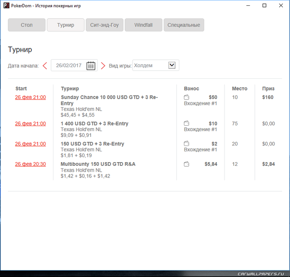Click 1 400 USD GTD + 3 Re-Entry title
The image size is (290, 277).
94,124
